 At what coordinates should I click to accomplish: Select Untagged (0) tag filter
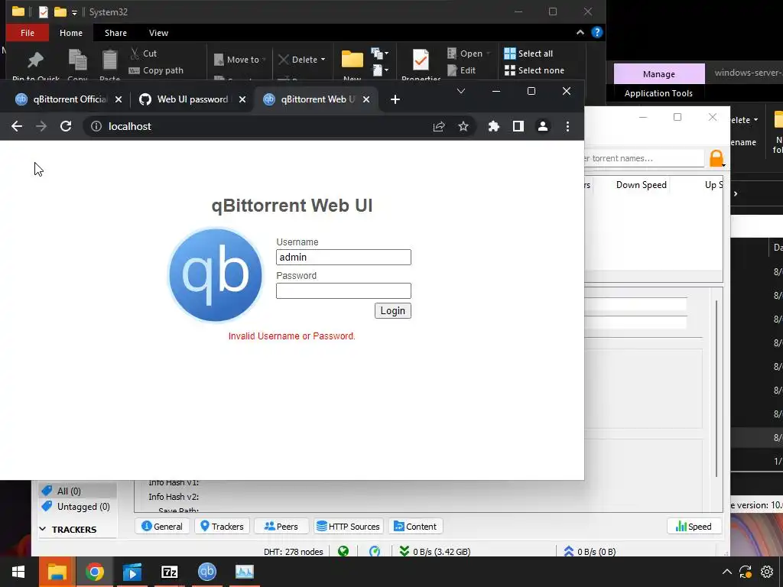pos(77,507)
